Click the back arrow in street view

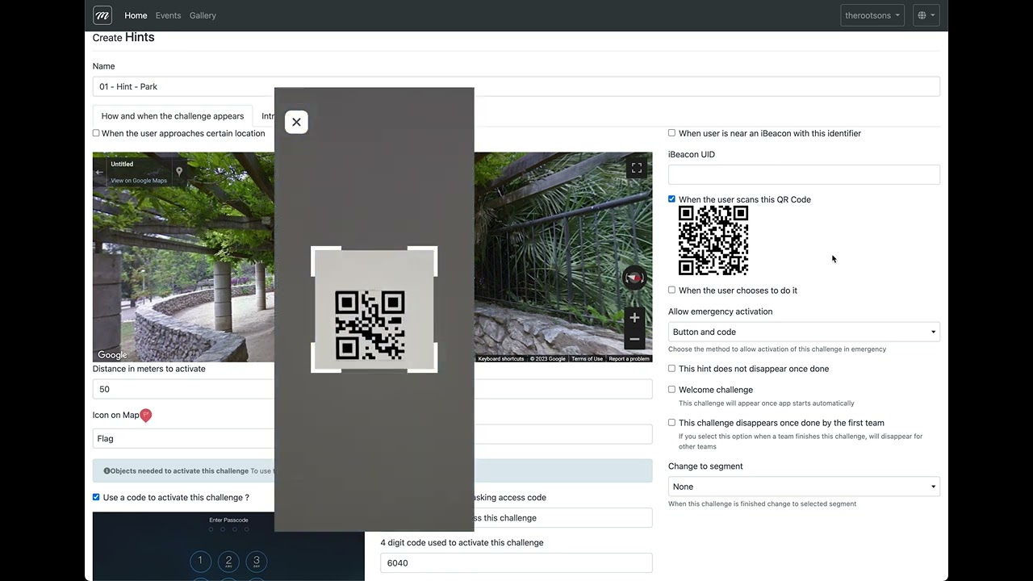99,172
